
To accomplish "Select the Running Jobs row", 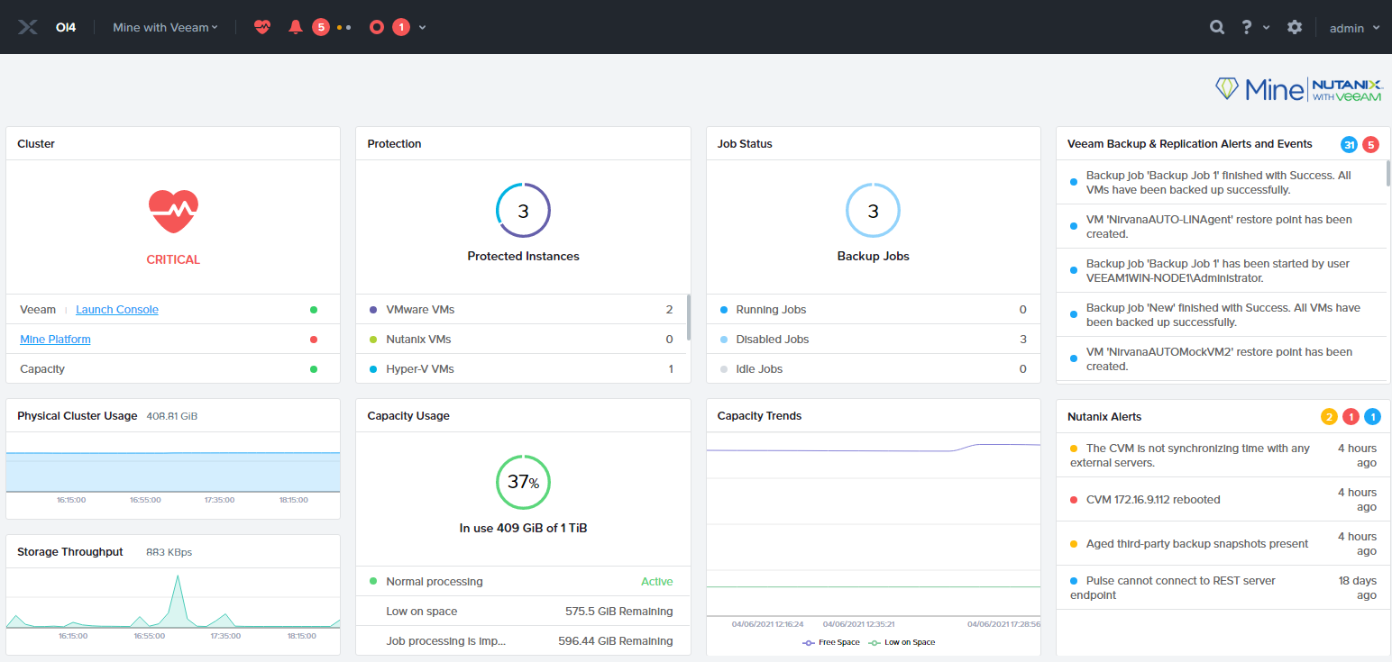I will [873, 310].
